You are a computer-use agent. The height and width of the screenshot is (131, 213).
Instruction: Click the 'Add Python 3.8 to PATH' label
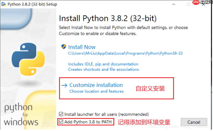[88, 122]
